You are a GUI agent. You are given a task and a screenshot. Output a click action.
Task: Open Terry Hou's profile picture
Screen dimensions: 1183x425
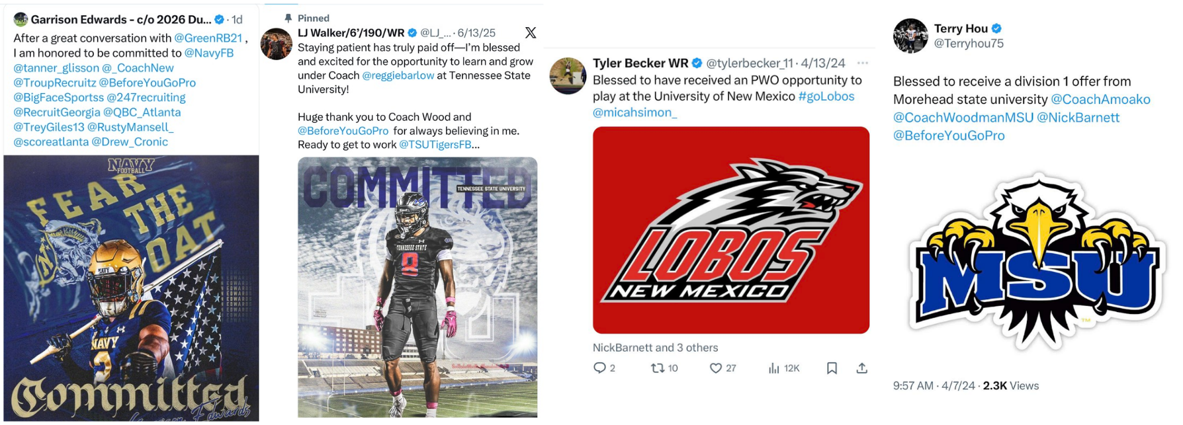(x=910, y=36)
